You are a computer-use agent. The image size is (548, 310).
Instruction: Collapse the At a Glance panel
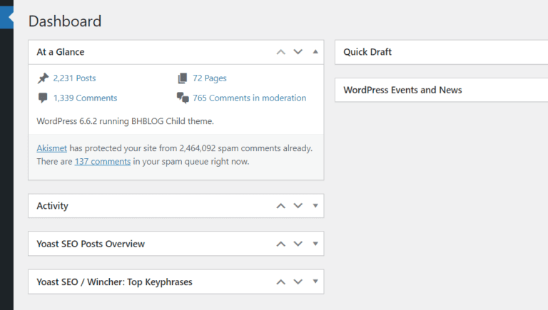click(315, 52)
